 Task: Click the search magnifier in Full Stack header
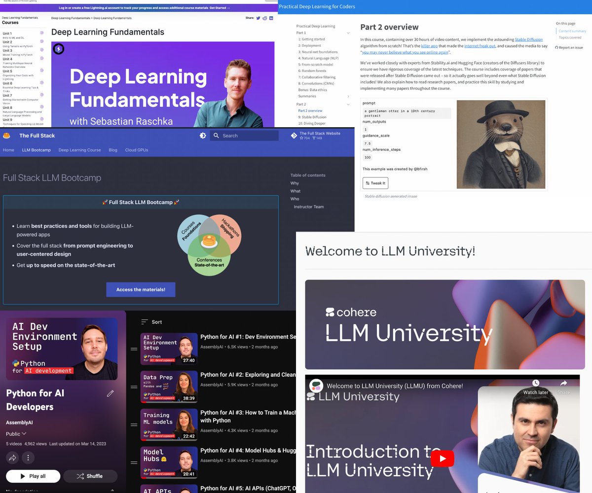[216, 136]
